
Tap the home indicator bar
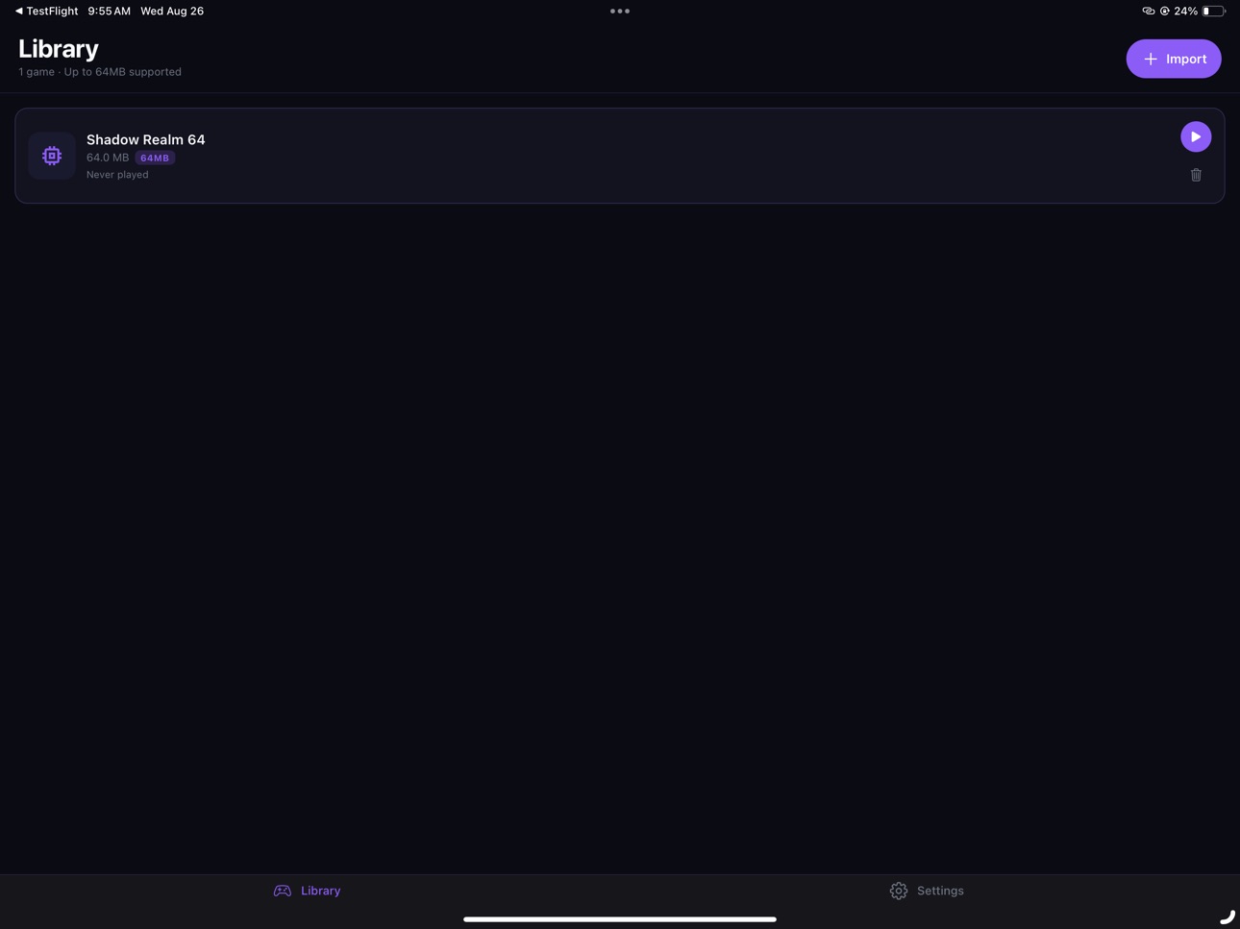pos(620,919)
